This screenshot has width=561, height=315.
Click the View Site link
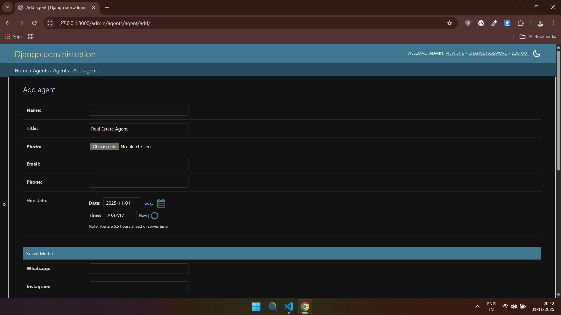click(455, 53)
